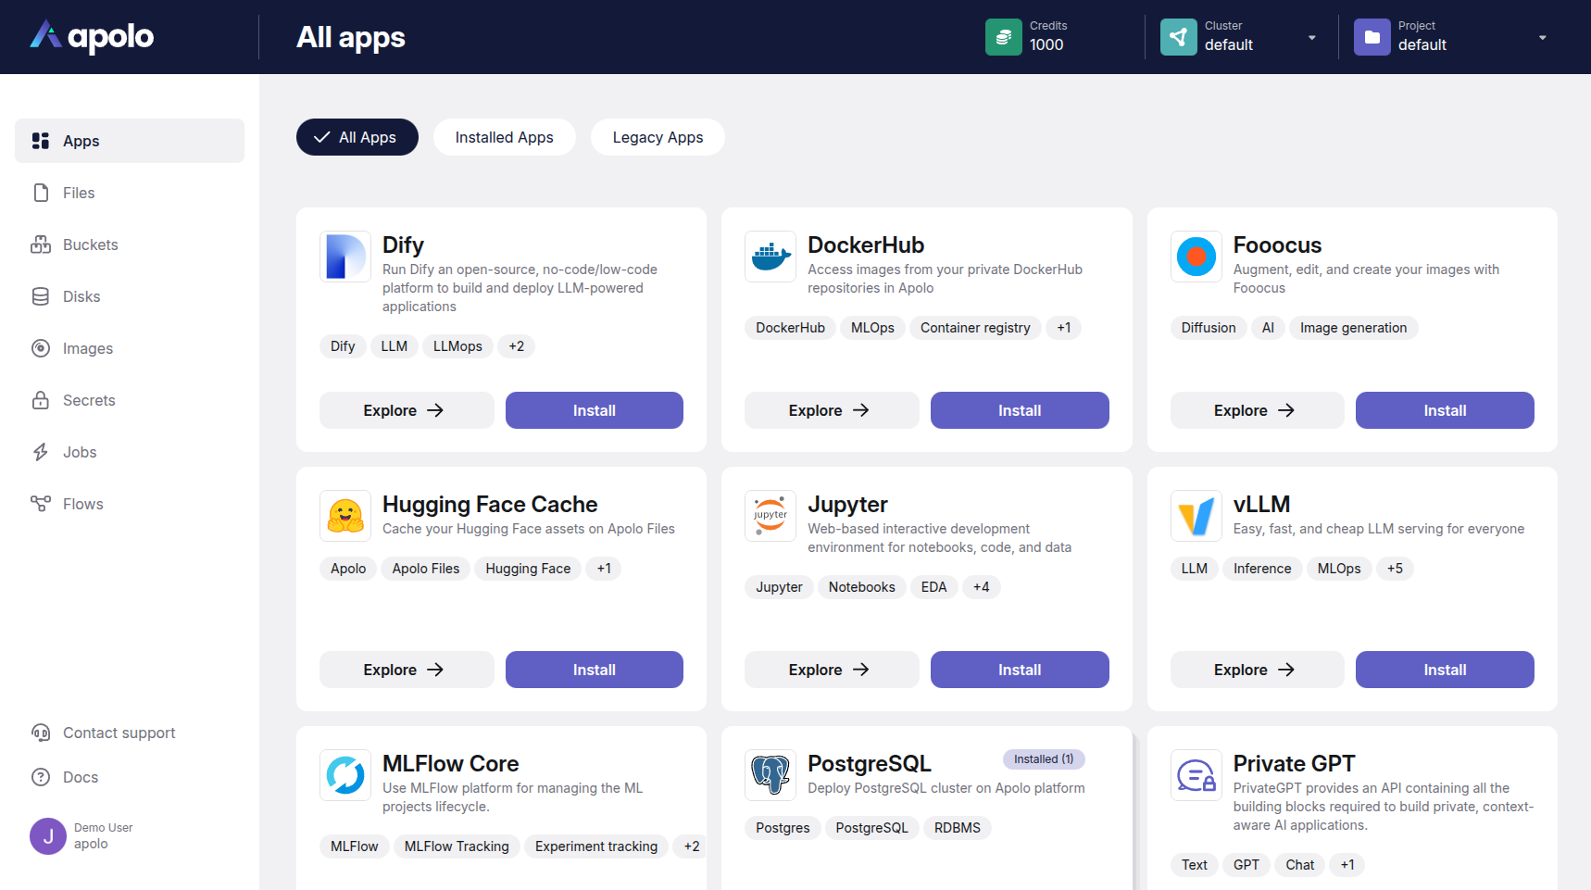Click the Jupyter app logo
The image size is (1591, 890).
coord(770,516)
